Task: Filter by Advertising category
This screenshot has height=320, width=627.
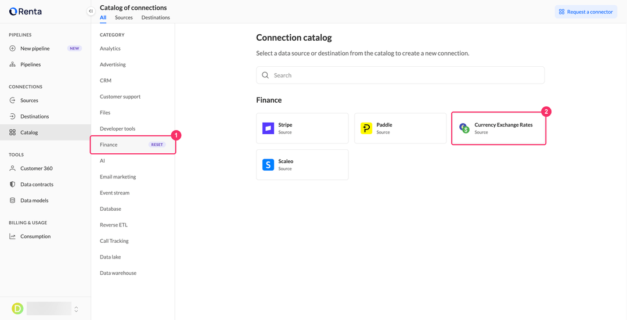Action: point(113,64)
